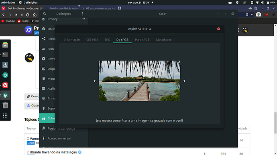Tick the checkbox next to Vamo topic
The width and height of the screenshot is (277, 155).
pos(28,139)
